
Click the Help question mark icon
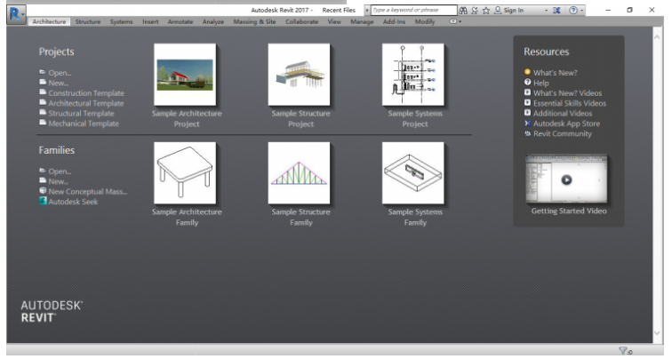click(573, 11)
